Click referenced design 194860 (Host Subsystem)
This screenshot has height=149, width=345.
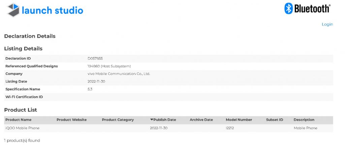[109, 66]
